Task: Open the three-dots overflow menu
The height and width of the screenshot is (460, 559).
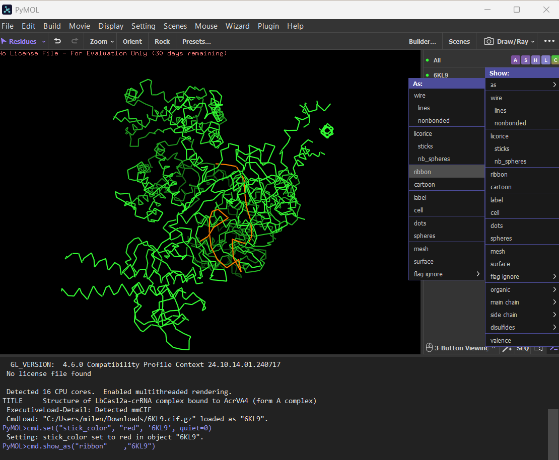Action: (549, 41)
